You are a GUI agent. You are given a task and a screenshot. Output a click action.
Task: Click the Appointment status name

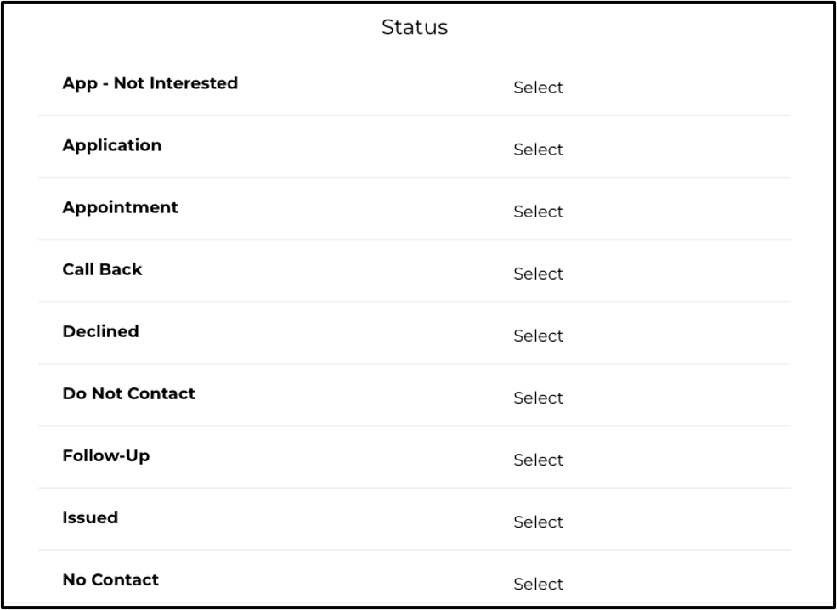[x=120, y=208]
